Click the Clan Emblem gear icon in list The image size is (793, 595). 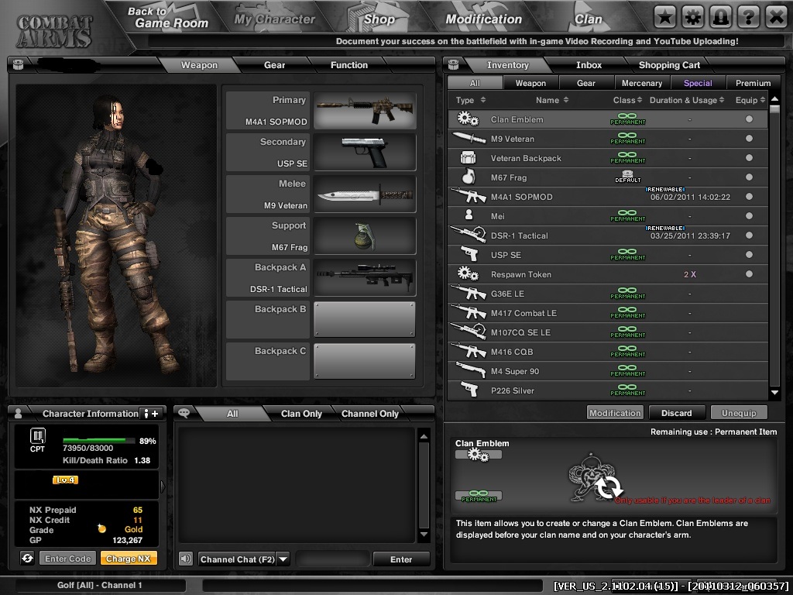tap(468, 119)
